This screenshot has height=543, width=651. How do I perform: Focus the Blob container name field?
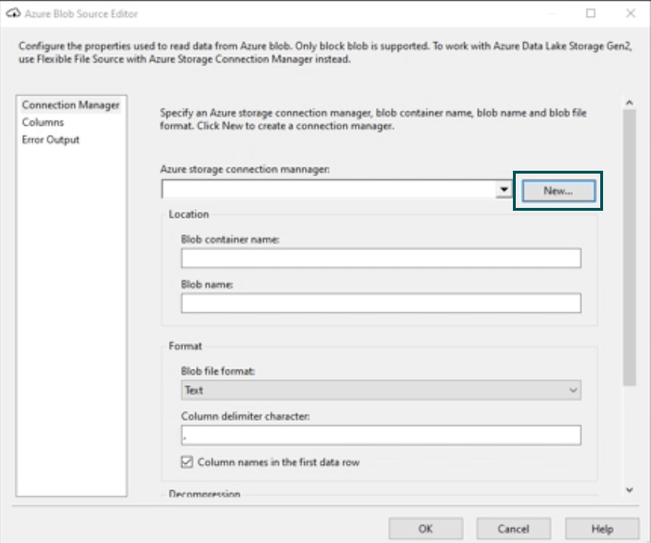pos(381,258)
